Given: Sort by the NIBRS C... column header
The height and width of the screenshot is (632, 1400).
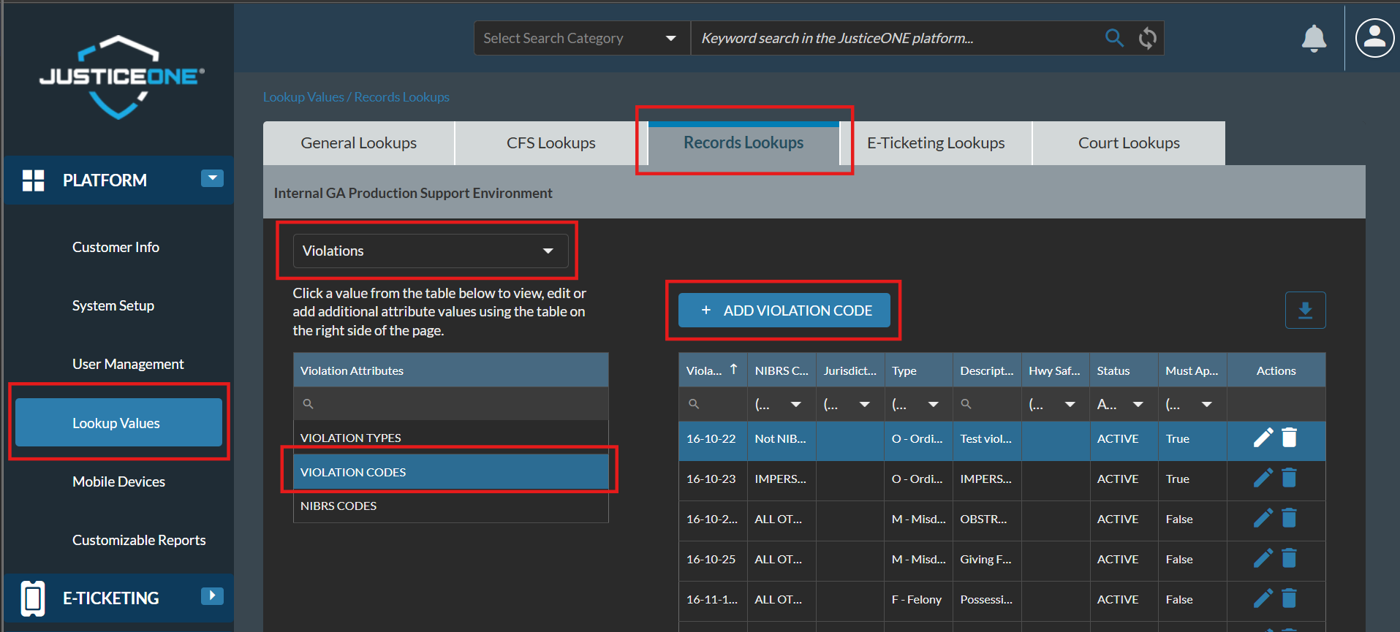Looking at the screenshot, I should (782, 370).
